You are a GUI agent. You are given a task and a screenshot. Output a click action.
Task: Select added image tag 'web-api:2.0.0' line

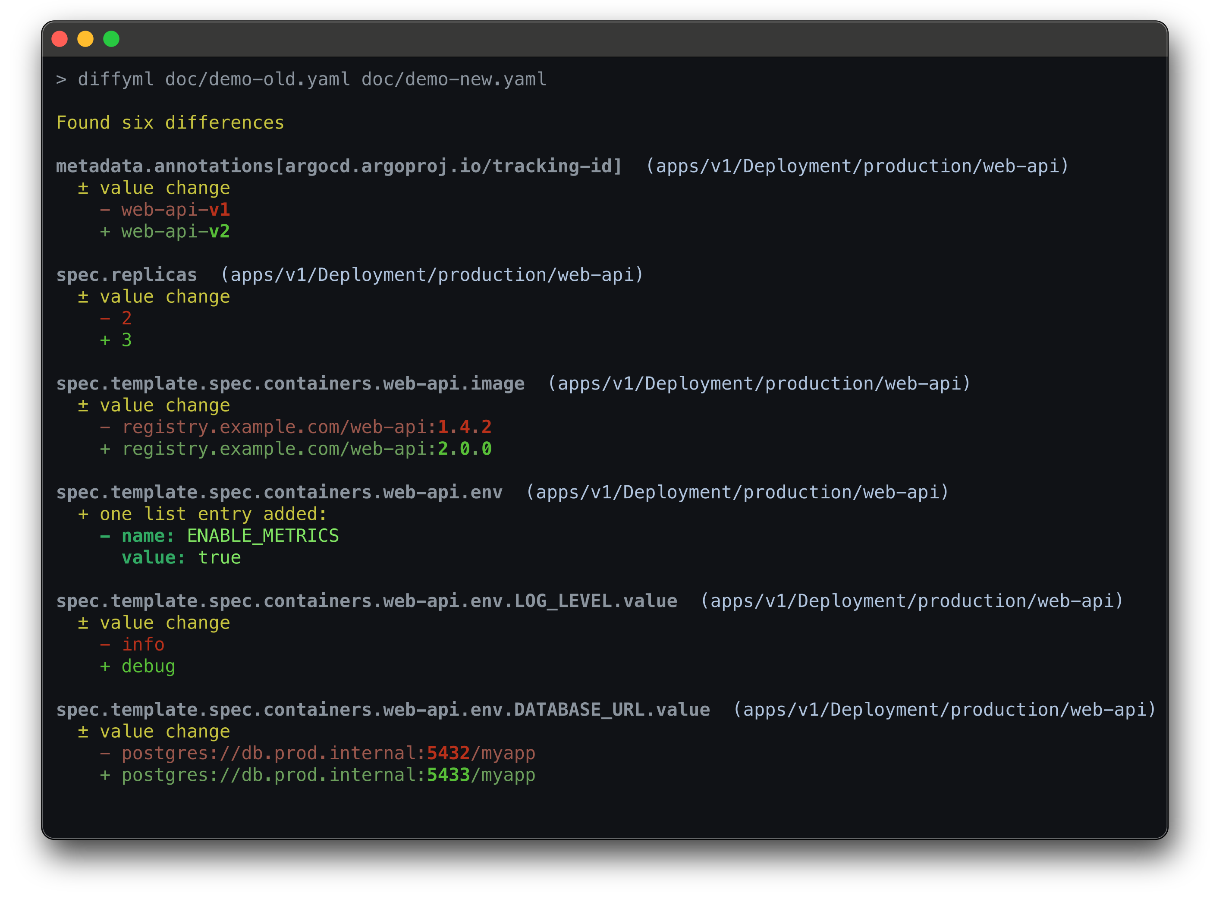pyautogui.click(x=306, y=449)
